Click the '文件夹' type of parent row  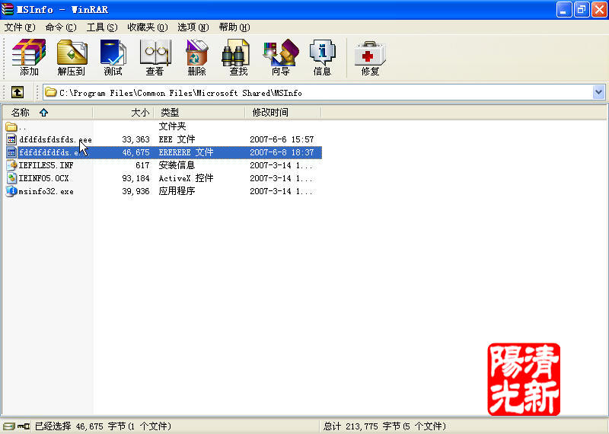172,126
